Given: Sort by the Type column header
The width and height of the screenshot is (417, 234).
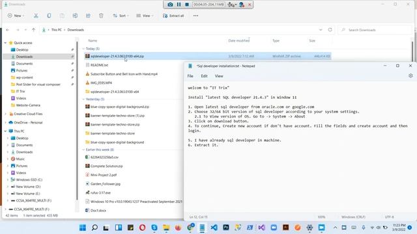Looking at the screenshot, I should (x=276, y=40).
